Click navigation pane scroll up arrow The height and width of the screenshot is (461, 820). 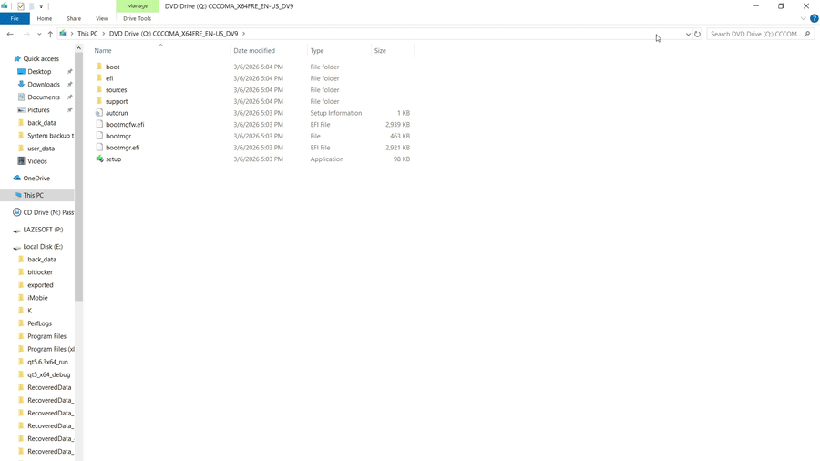(78, 48)
